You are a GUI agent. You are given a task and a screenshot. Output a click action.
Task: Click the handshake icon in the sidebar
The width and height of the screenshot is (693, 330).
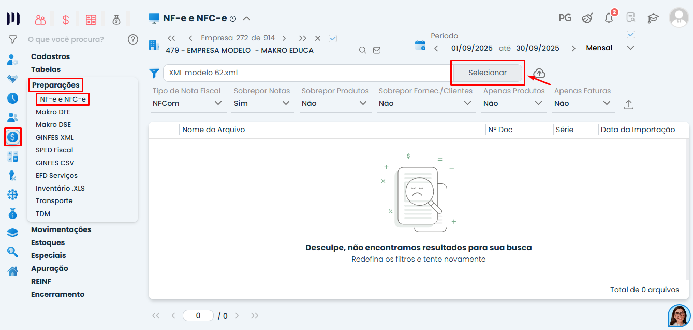(x=13, y=79)
